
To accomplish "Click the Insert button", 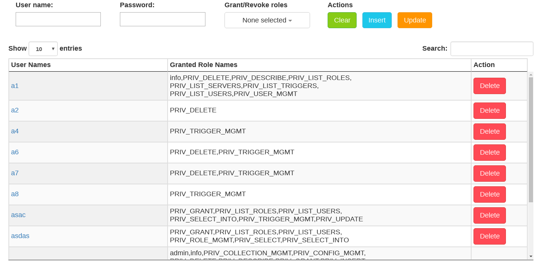I will pos(377,20).
